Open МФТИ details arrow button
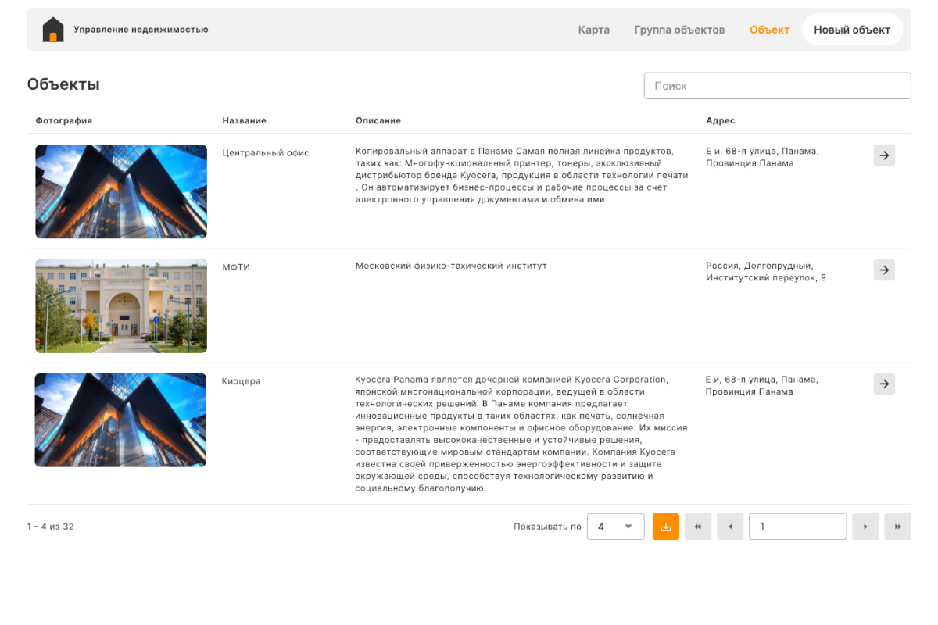 [884, 270]
